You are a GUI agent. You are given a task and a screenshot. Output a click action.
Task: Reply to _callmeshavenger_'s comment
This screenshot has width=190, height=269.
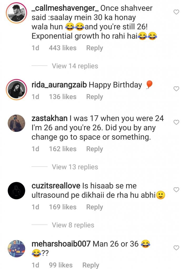pyautogui.click(x=94, y=48)
